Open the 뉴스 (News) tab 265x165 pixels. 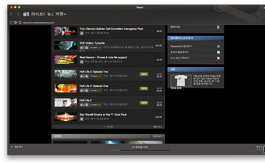(50, 14)
